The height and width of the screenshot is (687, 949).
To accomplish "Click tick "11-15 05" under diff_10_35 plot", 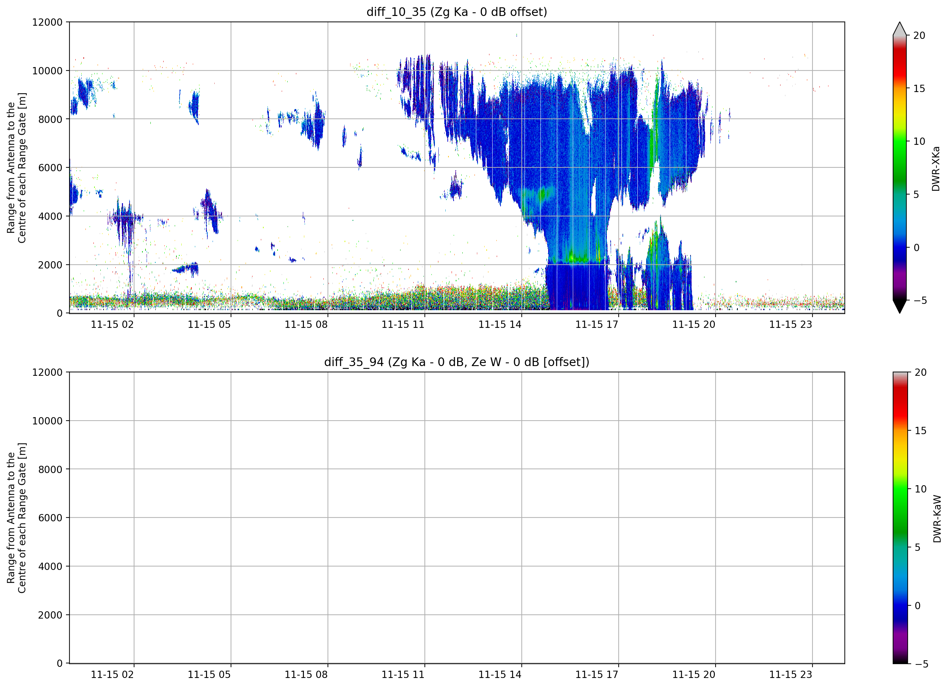I will (209, 325).
